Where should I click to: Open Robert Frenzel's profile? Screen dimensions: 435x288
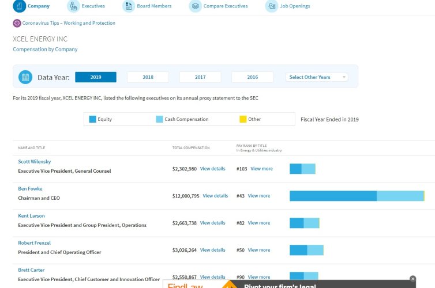pos(35,243)
